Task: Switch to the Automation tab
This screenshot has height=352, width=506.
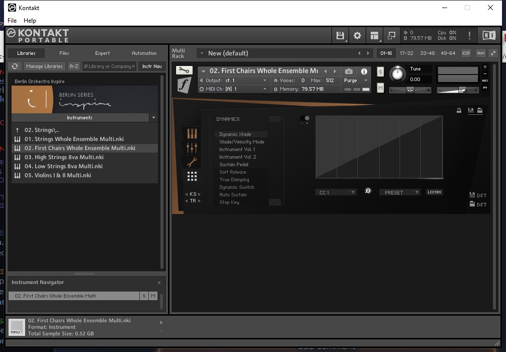Action: (x=144, y=53)
